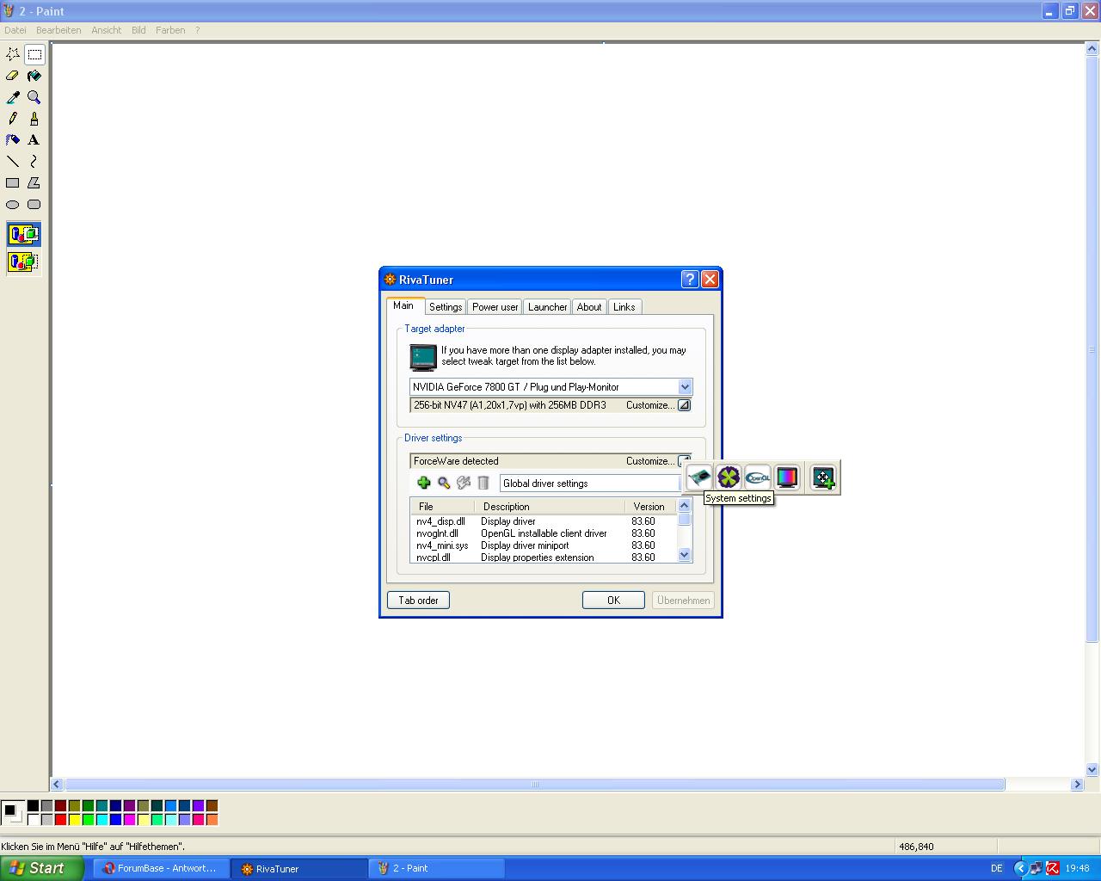Select the Rectangle shape tool
The width and height of the screenshot is (1101, 881).
(x=13, y=183)
